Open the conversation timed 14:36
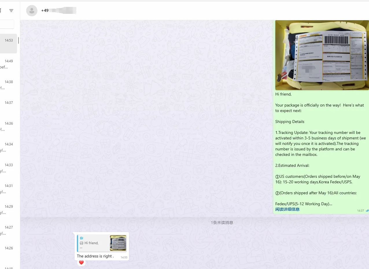Image resolution: width=369 pixels, height=269 pixels. click(x=8, y=126)
